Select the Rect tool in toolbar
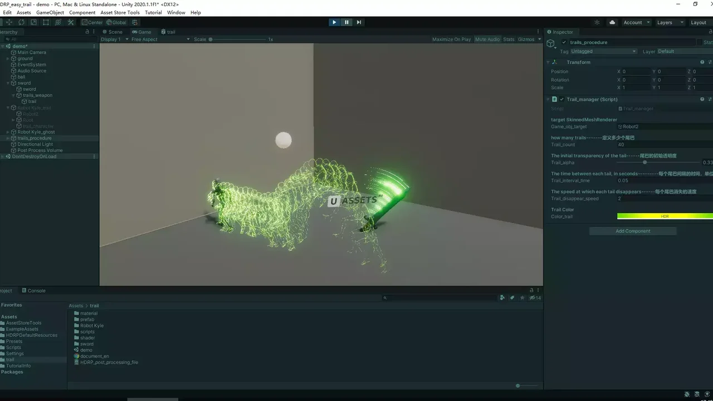713x401 pixels. 46,22
